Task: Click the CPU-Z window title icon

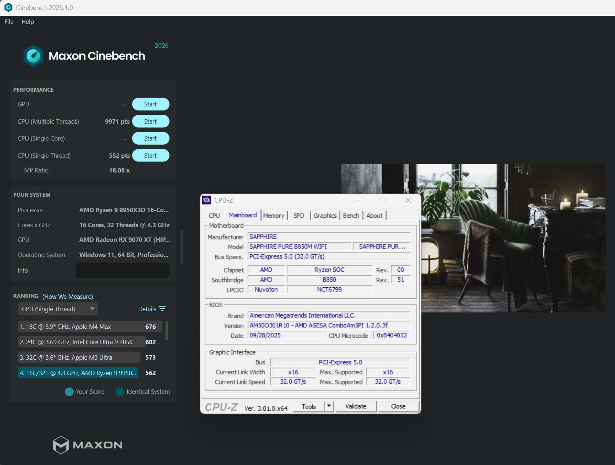Action: (207, 200)
